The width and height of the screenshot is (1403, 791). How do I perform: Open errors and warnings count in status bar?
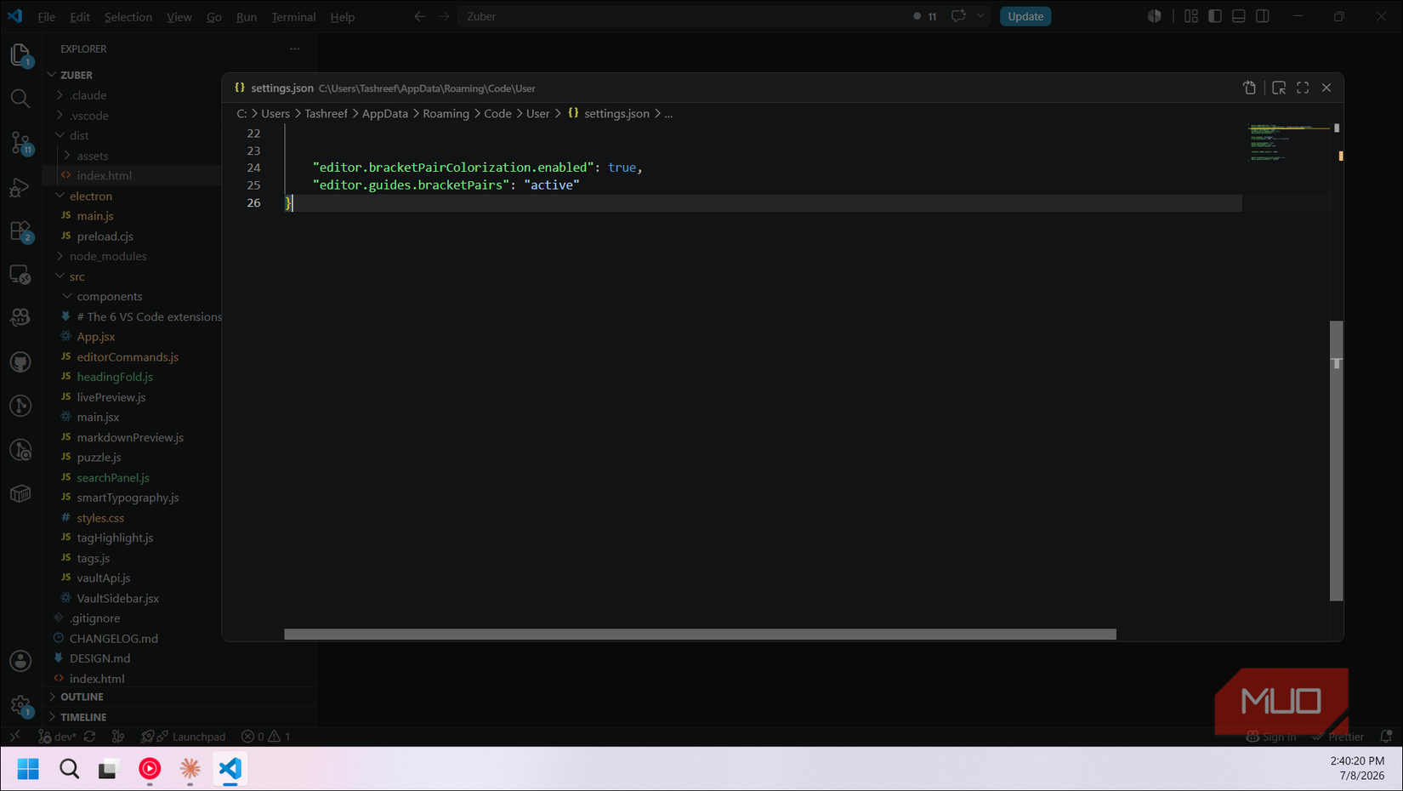pyautogui.click(x=265, y=737)
